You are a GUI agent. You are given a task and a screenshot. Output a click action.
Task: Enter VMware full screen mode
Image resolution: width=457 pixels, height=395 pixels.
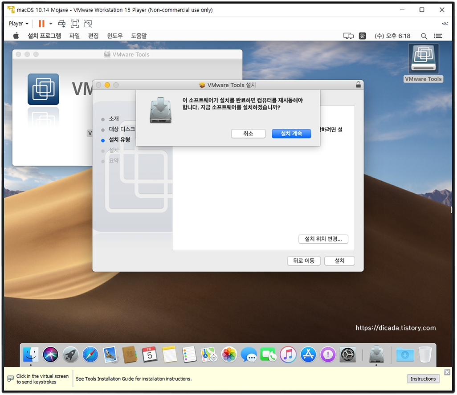pyautogui.click(x=75, y=24)
